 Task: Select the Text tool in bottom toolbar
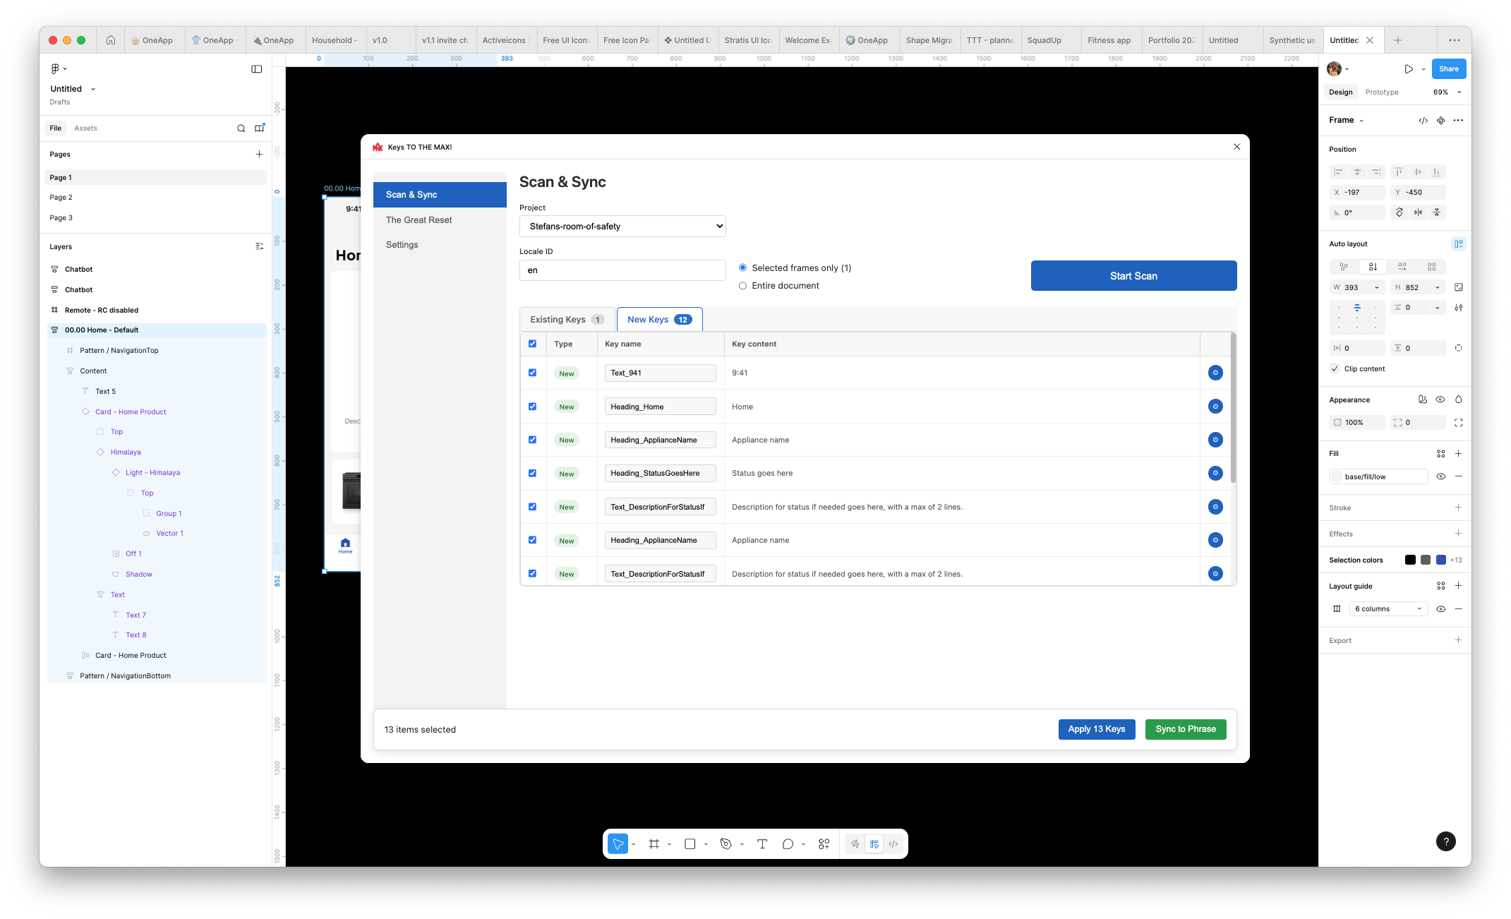point(762,844)
